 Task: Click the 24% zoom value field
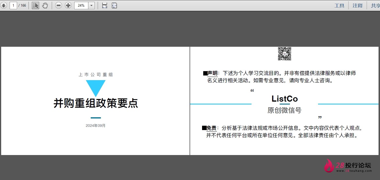click(81, 6)
